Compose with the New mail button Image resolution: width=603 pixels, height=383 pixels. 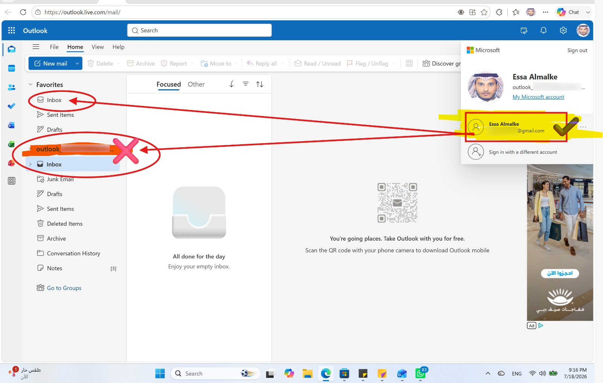tap(51, 63)
